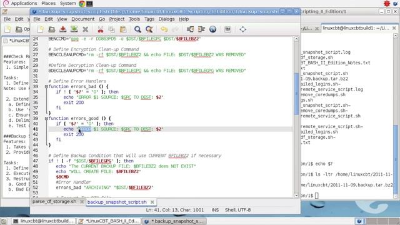Image resolution: width=400 pixels, height=225 pixels.
Task: Open the Help menu in Bluefish
Action: tap(184, 19)
